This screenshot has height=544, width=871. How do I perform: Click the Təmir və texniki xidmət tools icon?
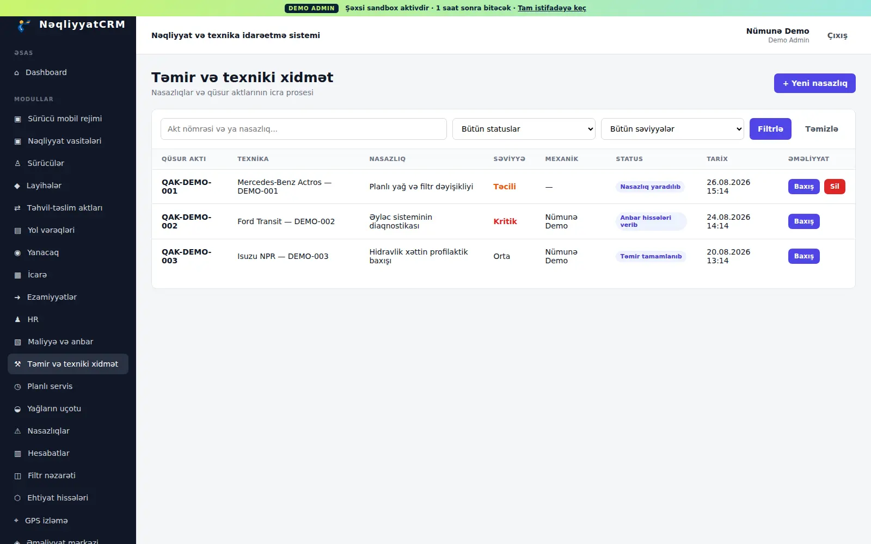(x=17, y=364)
